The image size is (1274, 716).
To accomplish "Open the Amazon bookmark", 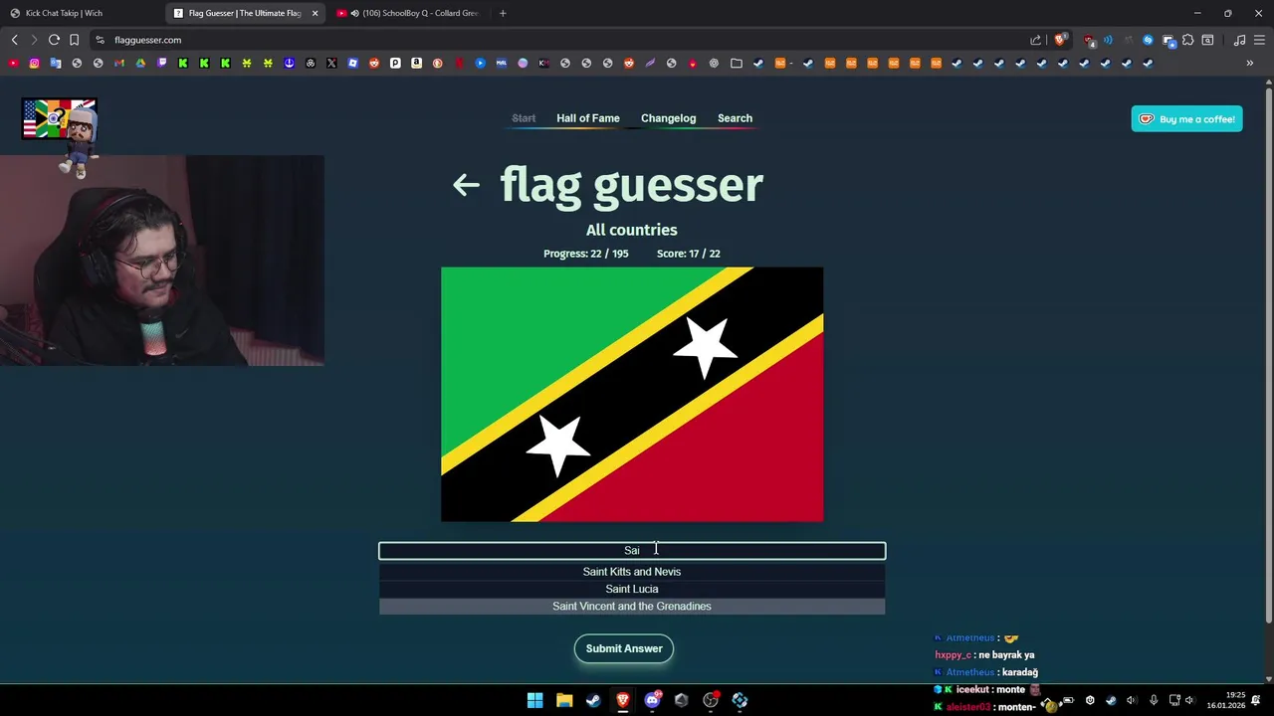I will [x=416, y=63].
